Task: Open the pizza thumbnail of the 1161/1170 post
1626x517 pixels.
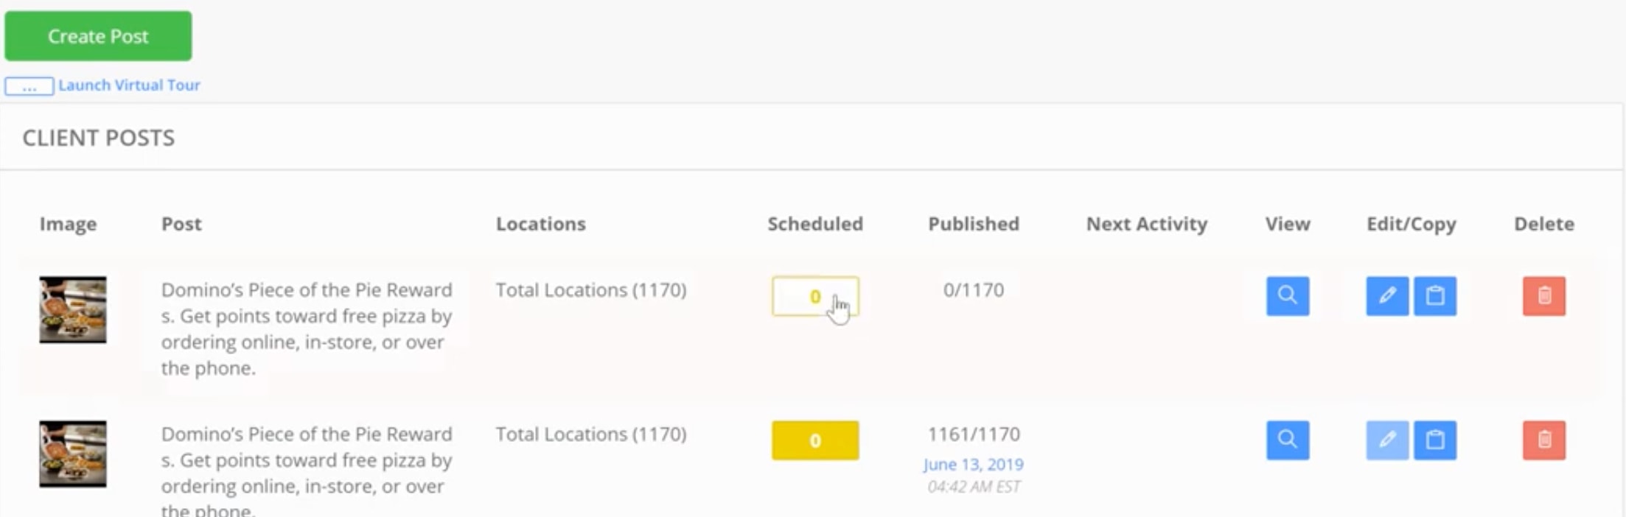Action: tap(73, 454)
